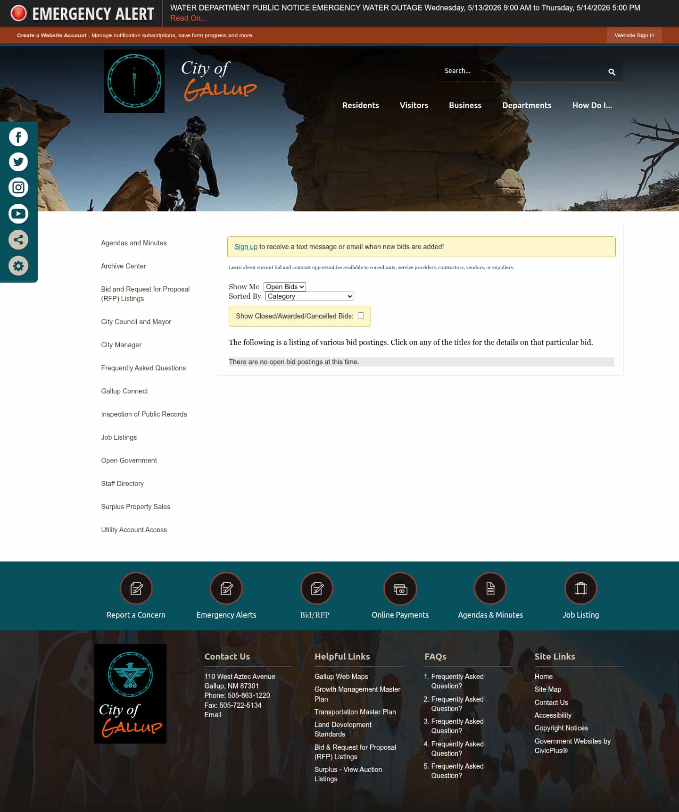Open Inspection of Public Records link
This screenshot has width=679, height=812.
click(144, 414)
